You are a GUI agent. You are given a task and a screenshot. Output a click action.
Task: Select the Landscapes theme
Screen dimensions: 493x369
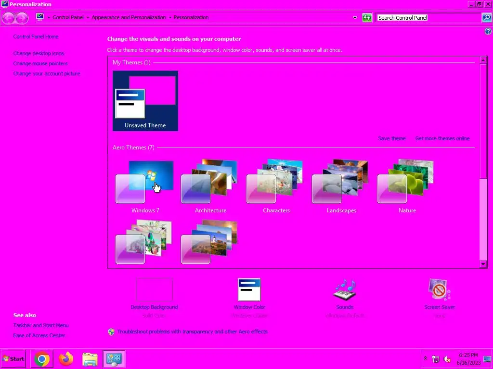coord(341,187)
